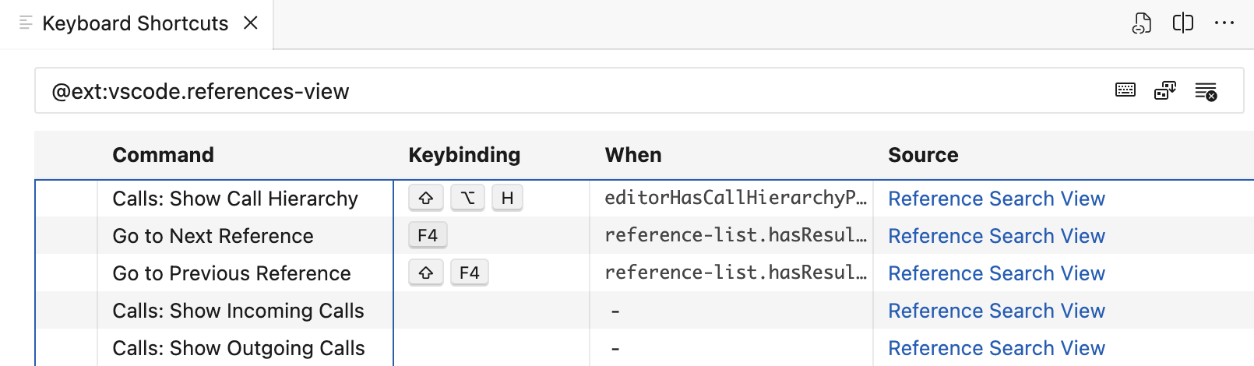1254x366 pixels.
Task: Click the Keybinding column header
Action: pos(464,155)
